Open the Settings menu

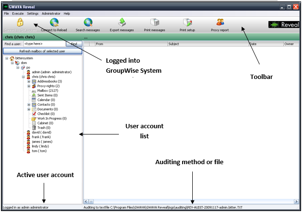click(x=33, y=13)
